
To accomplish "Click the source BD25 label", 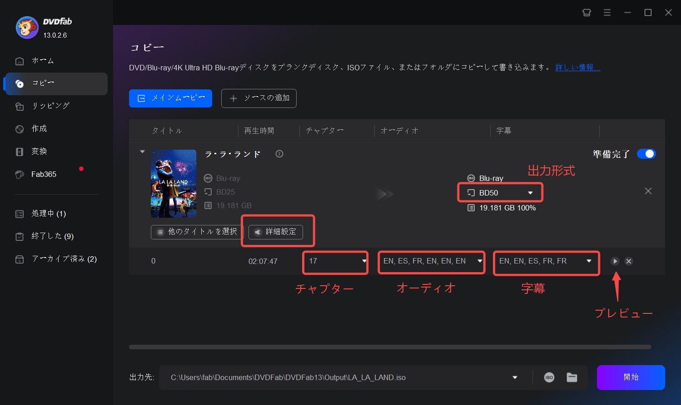I will [x=225, y=192].
